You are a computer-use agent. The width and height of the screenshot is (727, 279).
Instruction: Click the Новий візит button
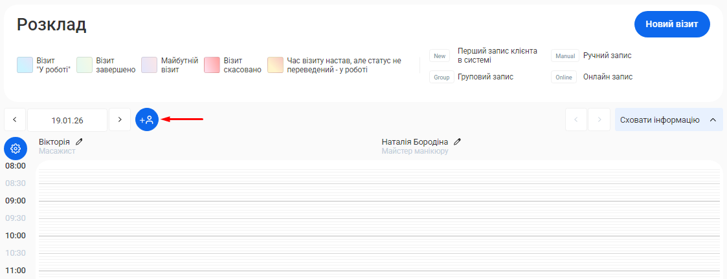671,25
